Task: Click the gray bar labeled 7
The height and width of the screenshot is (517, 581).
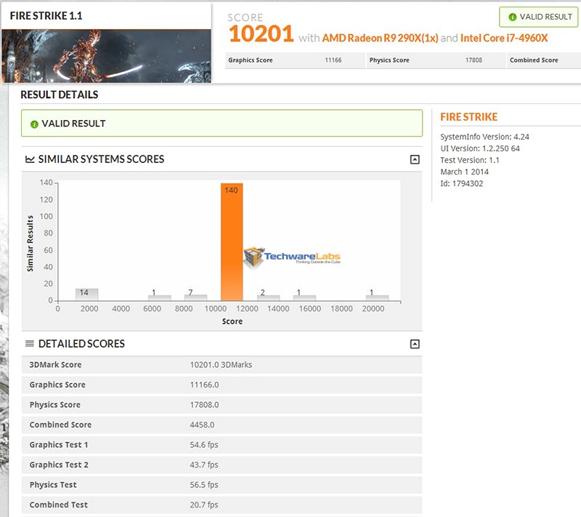Action: click(195, 297)
